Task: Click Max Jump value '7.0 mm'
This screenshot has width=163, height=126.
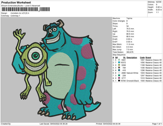Action: 130,49
